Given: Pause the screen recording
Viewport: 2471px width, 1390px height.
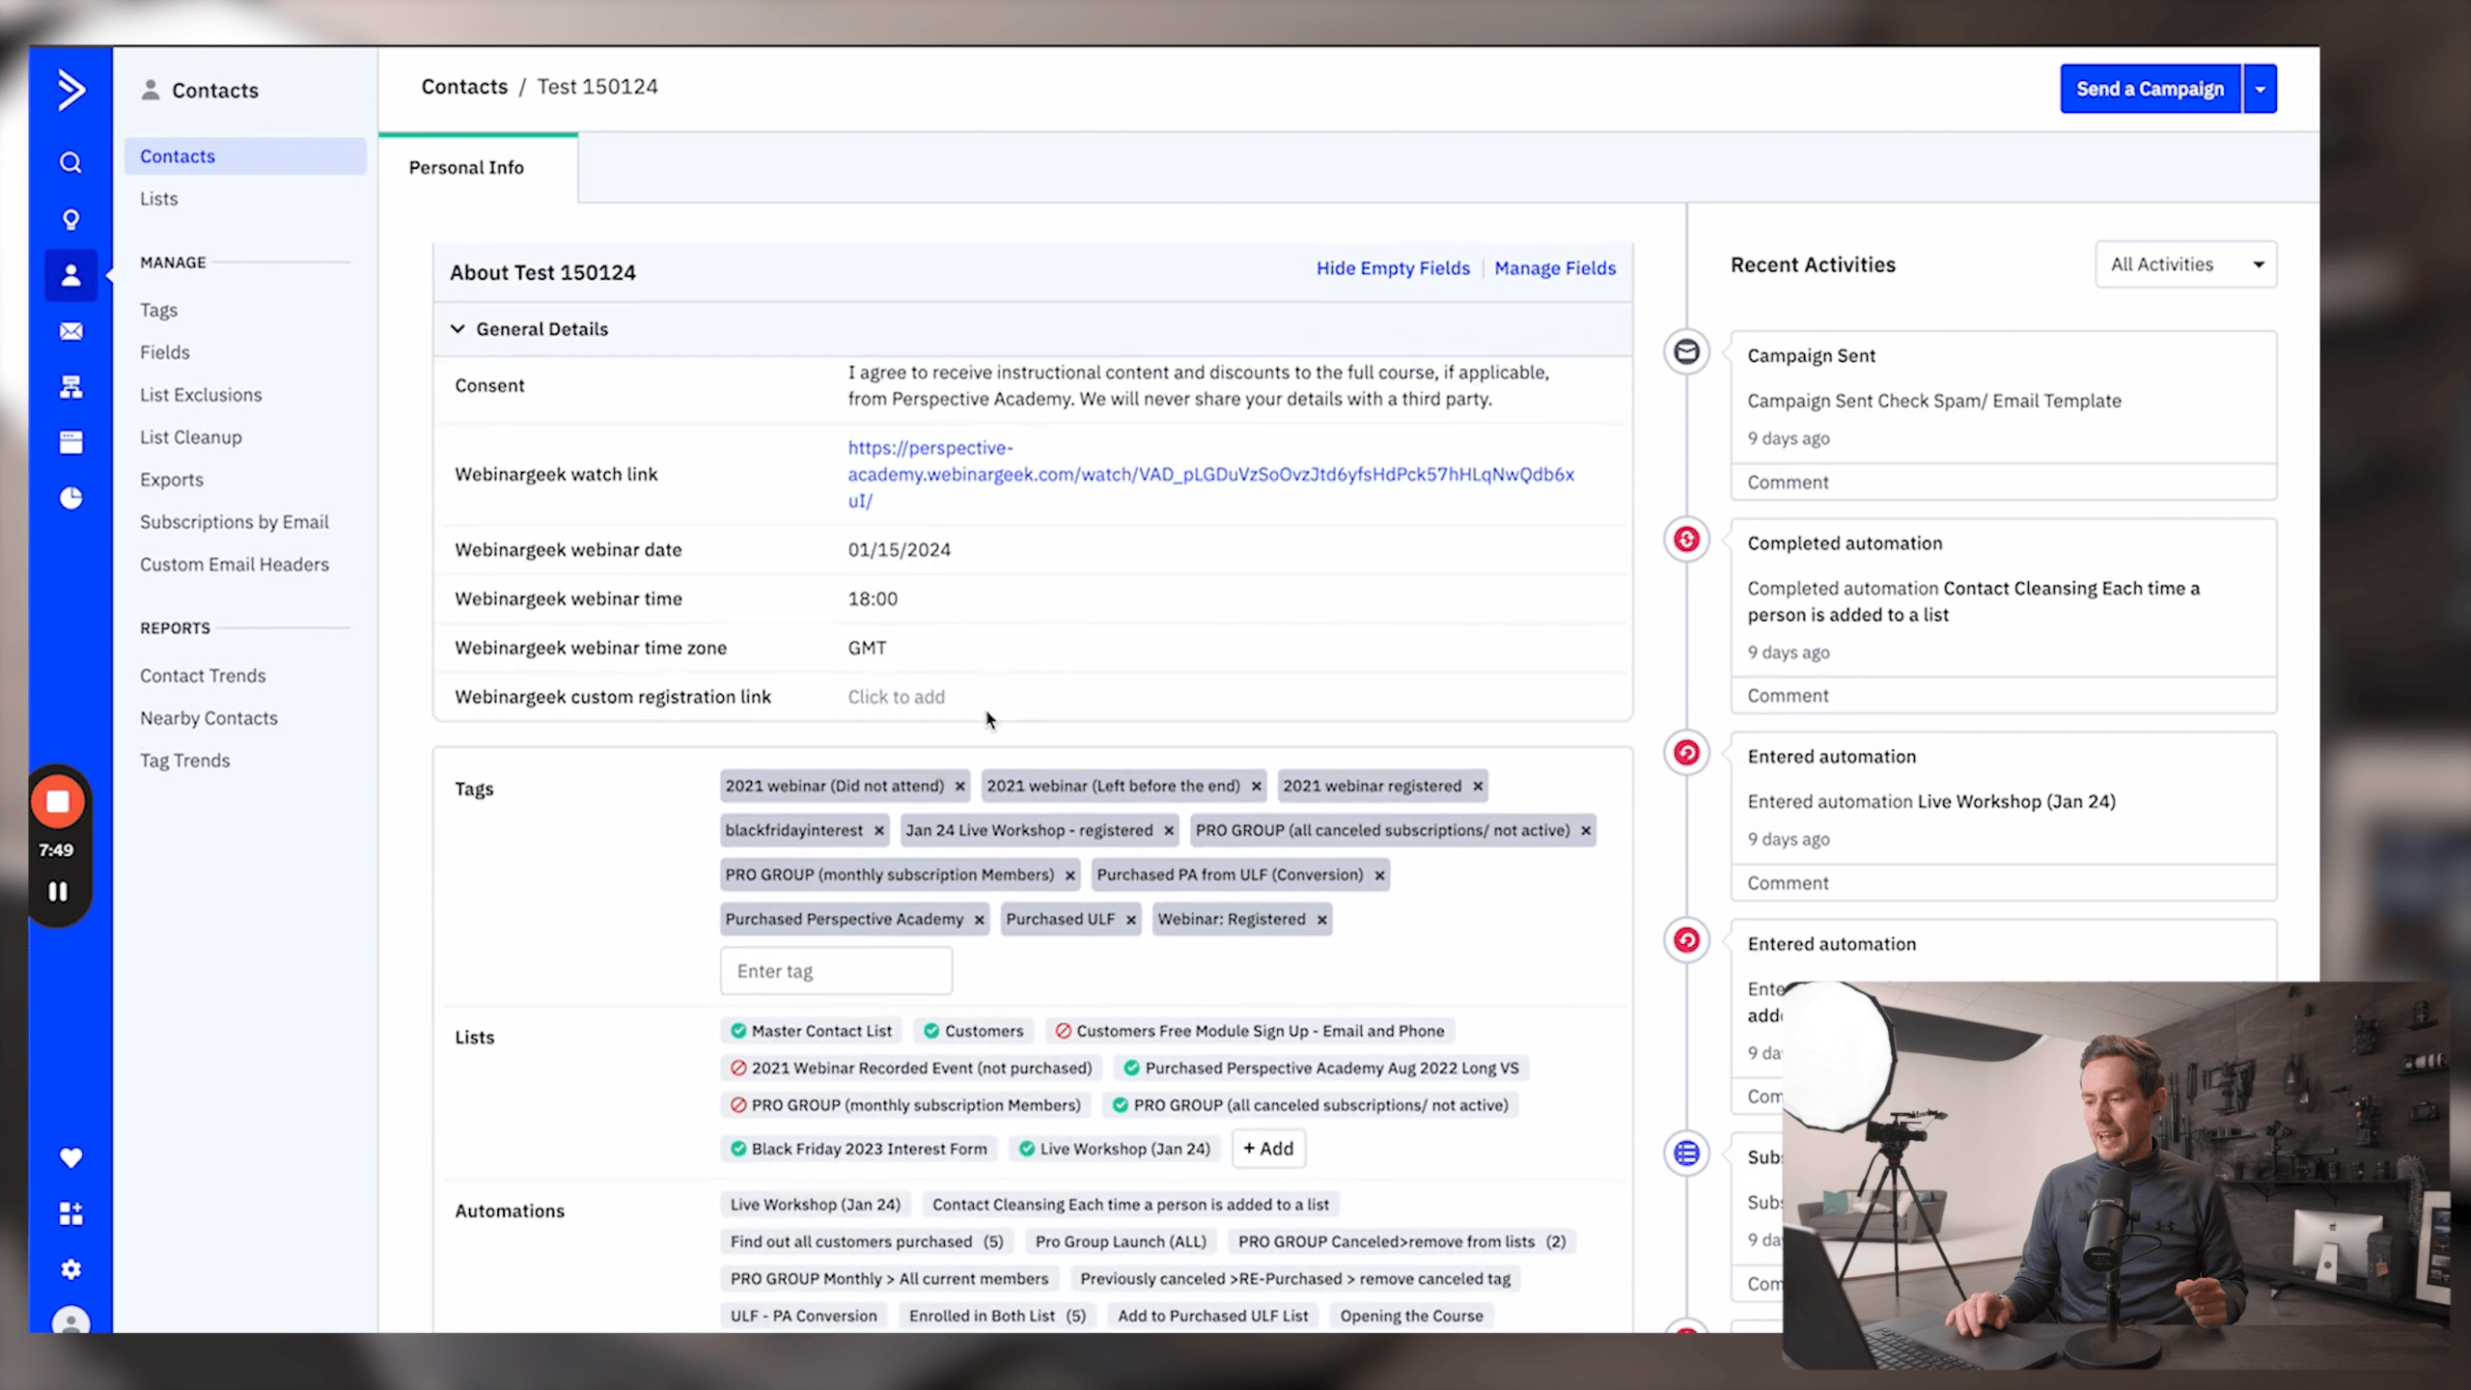Looking at the screenshot, I should point(58,892).
